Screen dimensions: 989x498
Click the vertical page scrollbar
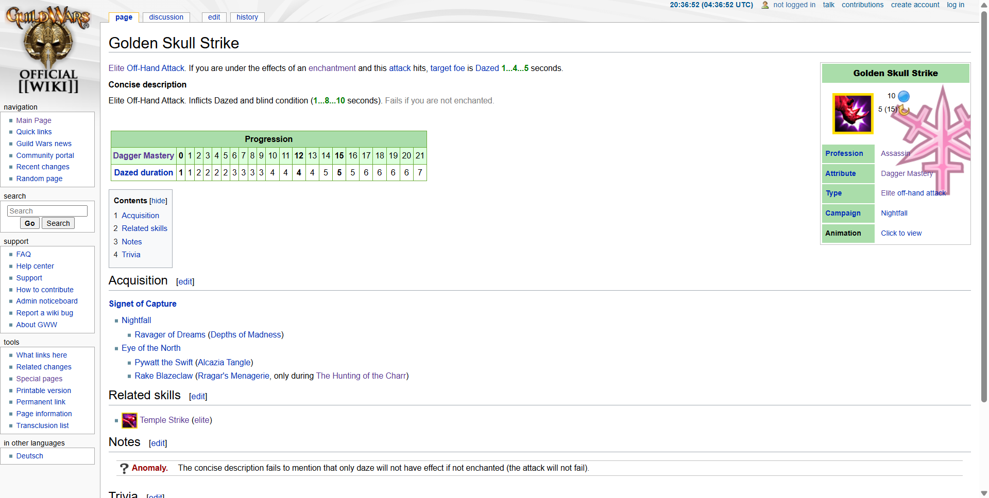click(x=984, y=206)
